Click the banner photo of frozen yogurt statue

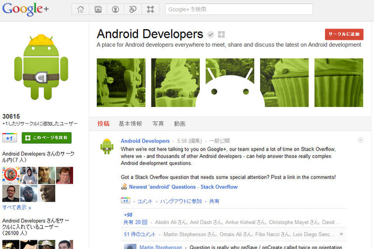click(175, 82)
